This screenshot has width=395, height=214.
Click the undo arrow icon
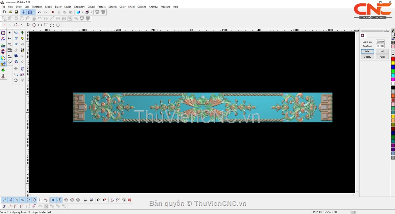tap(39, 12)
